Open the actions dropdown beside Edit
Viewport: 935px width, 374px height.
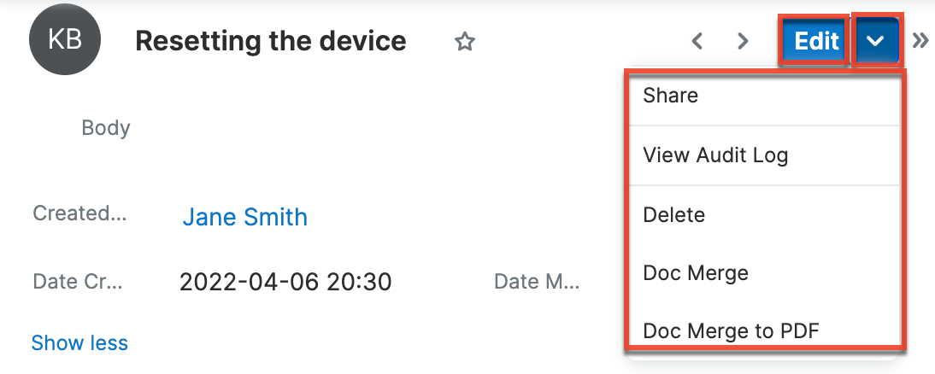tap(876, 41)
